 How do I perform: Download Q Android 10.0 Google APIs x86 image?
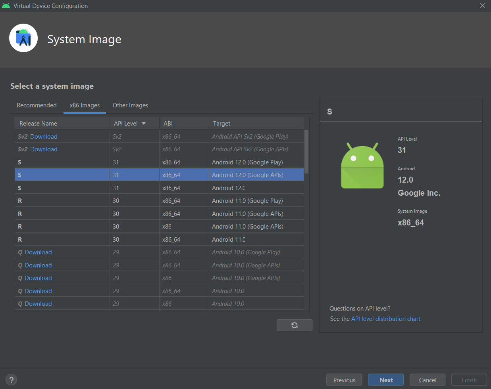tap(38, 278)
